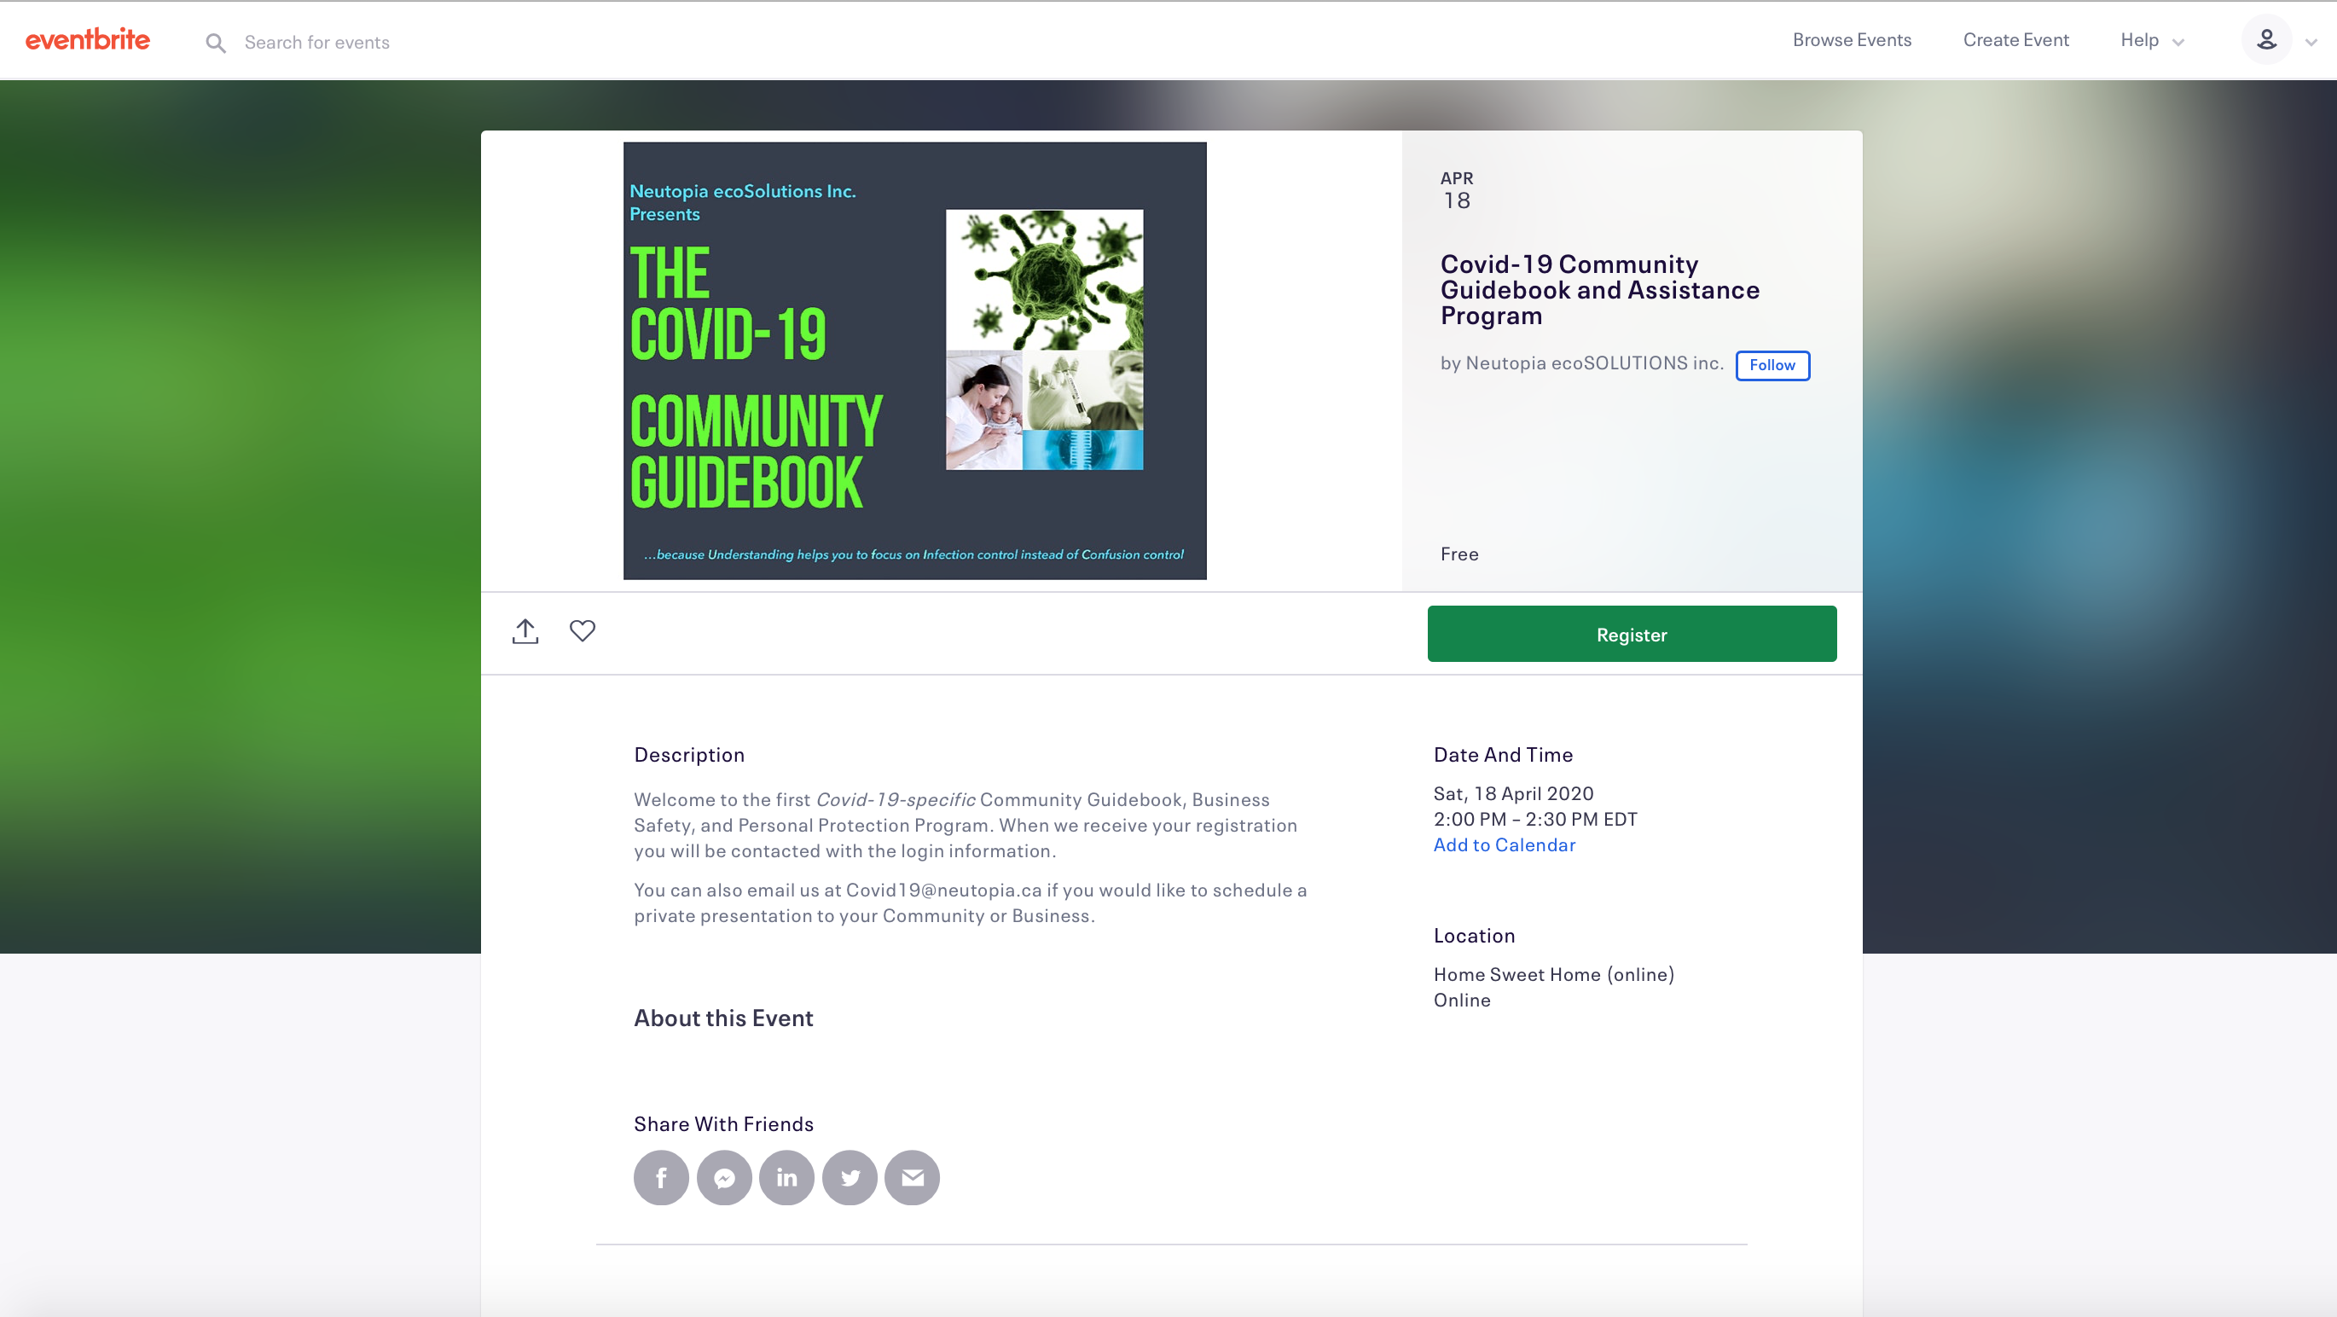
Task: Click '2:00 PM – 2:30 PM EDT' text
Action: 1535,819
